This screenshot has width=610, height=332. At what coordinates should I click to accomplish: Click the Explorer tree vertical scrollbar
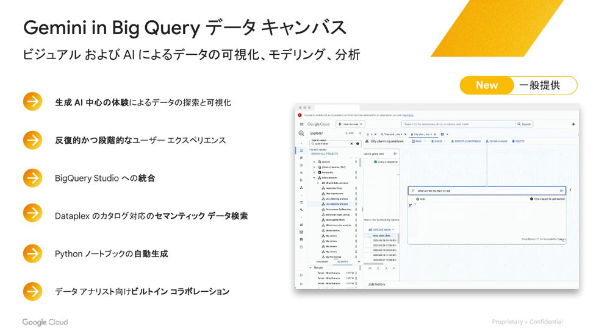(x=359, y=162)
